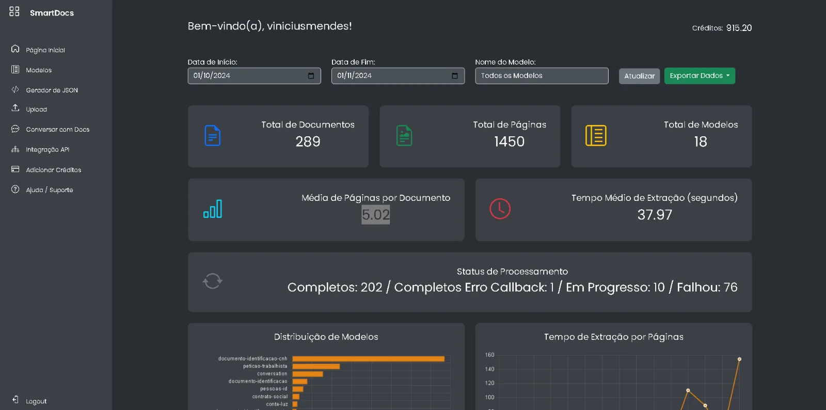The image size is (826, 410).
Task: Open Modelos via its sidebar icon
Action: 15,69
